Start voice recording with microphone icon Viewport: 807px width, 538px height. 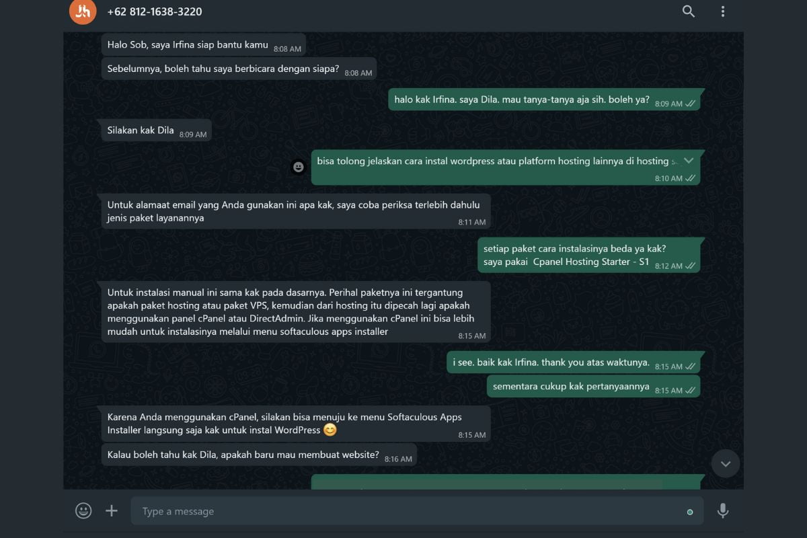click(723, 511)
